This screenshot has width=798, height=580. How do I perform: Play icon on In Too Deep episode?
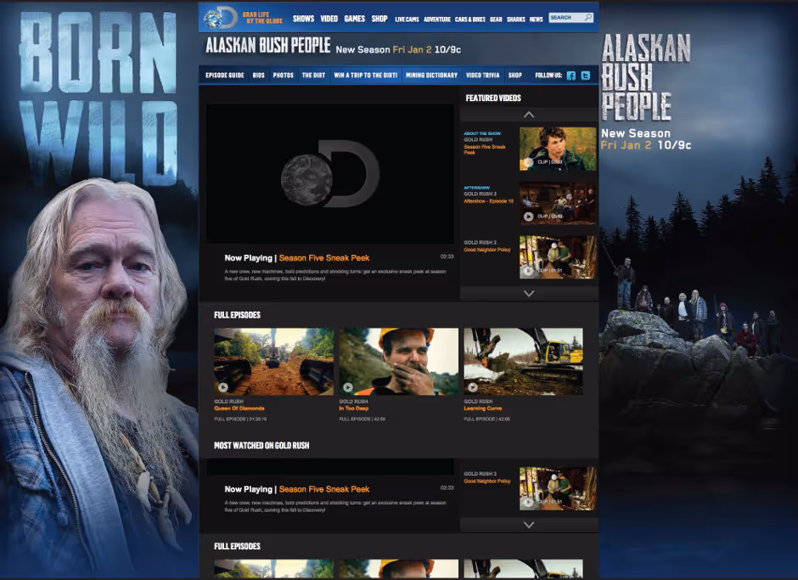(347, 387)
